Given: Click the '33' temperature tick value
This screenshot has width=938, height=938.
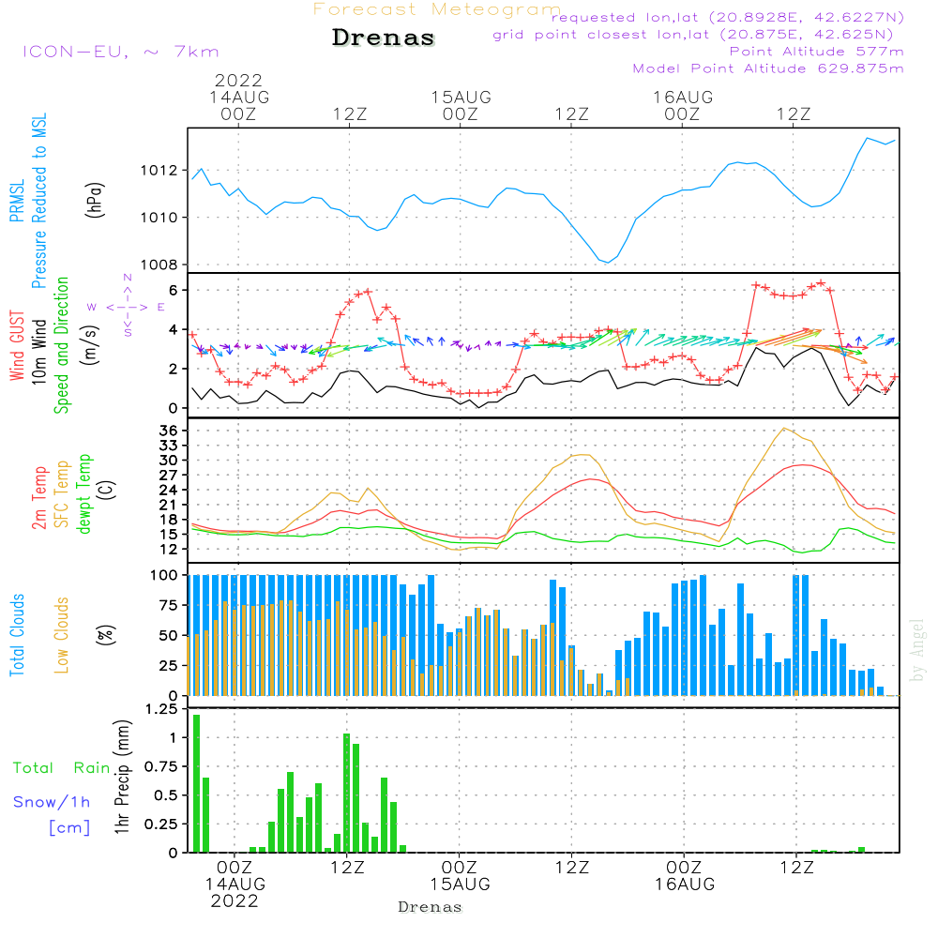Looking at the screenshot, I should 168,446.
